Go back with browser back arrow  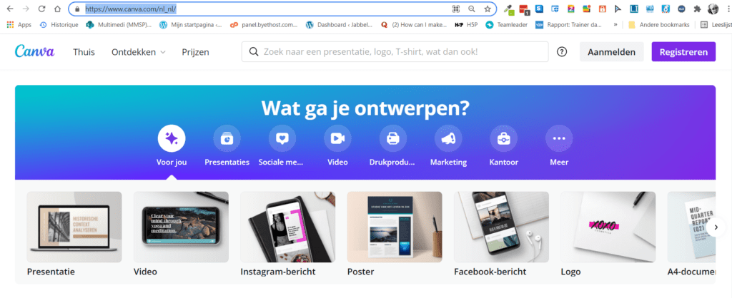10,9
